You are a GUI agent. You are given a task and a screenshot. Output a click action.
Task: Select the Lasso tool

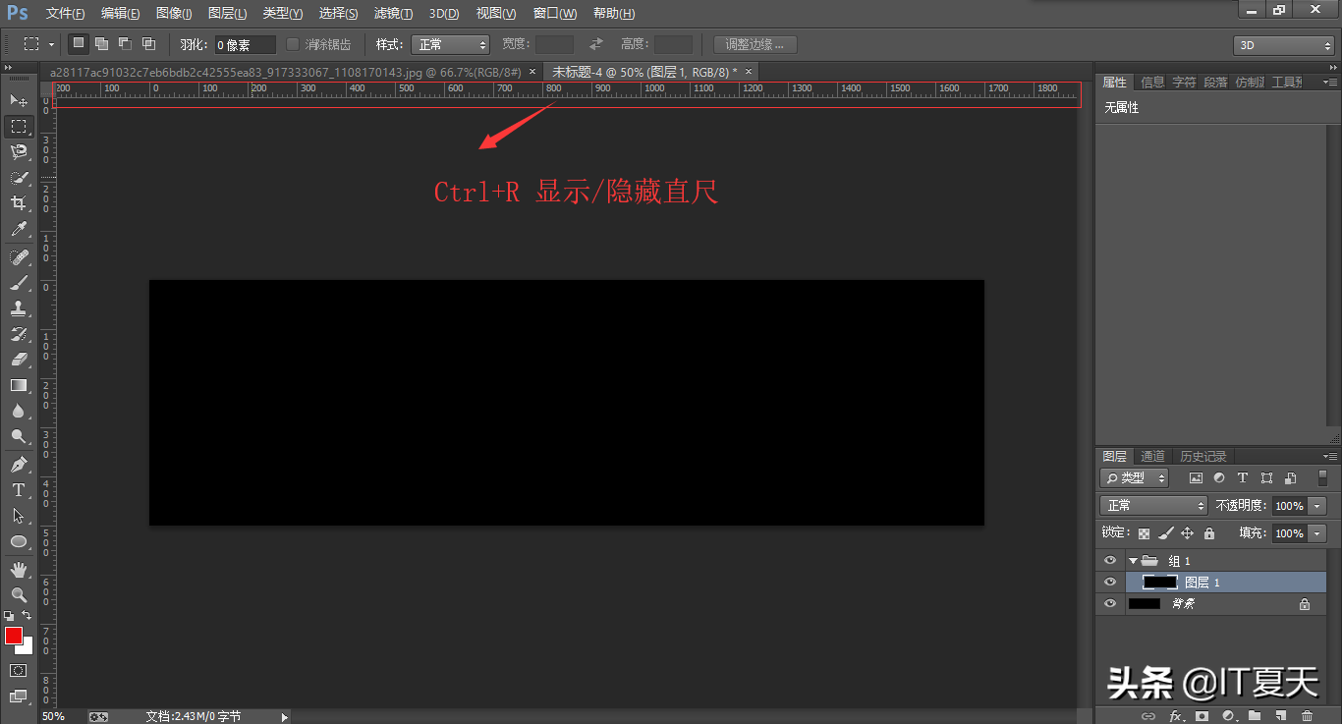(18, 151)
